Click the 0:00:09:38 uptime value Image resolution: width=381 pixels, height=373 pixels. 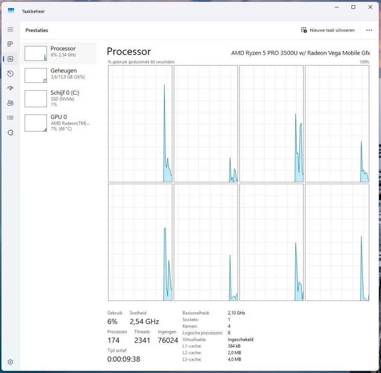click(x=124, y=359)
